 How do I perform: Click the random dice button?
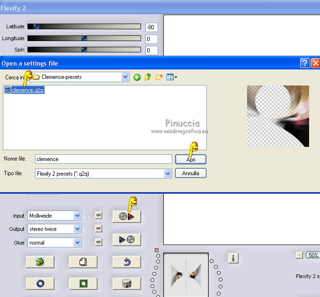click(x=126, y=283)
